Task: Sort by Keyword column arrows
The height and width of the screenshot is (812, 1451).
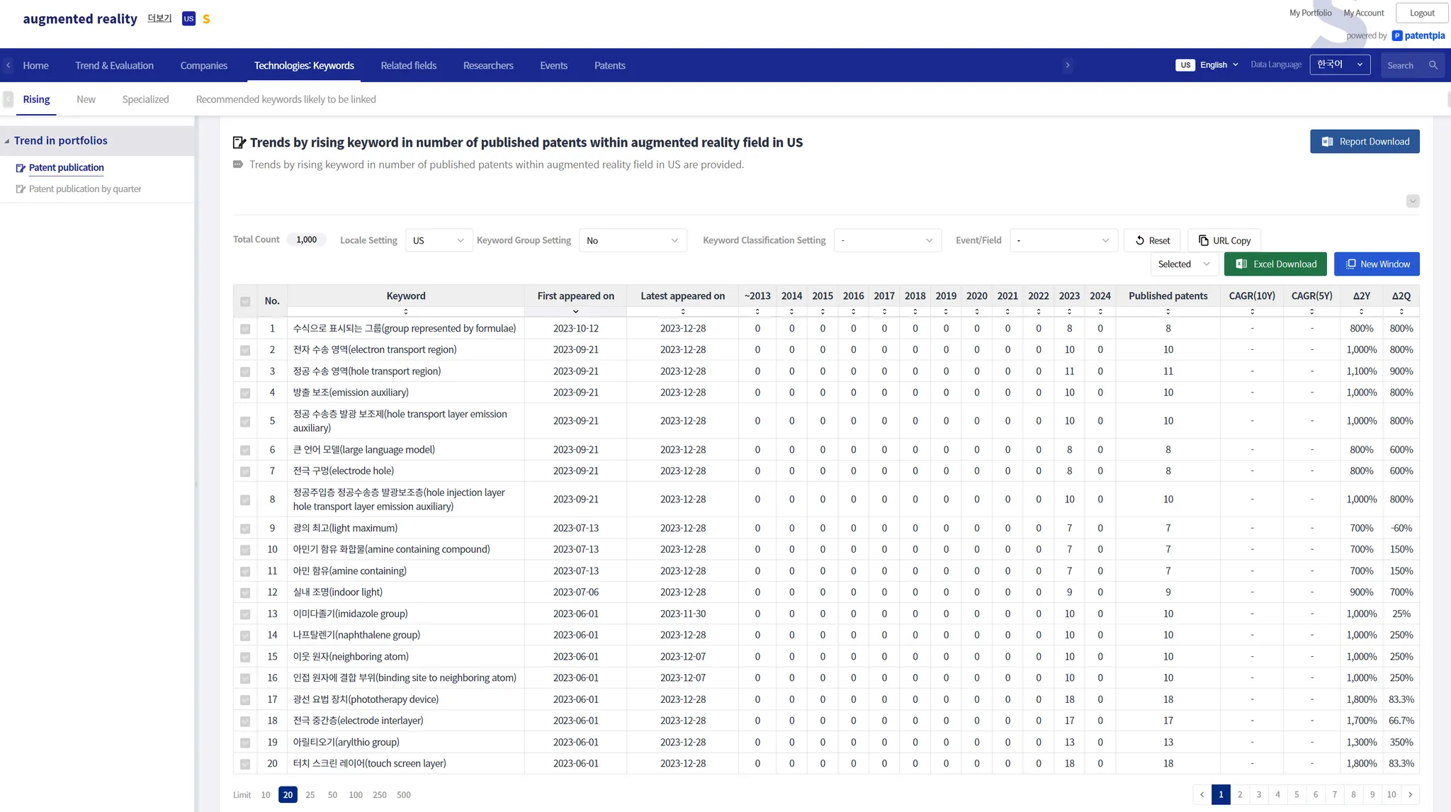Action: point(406,312)
